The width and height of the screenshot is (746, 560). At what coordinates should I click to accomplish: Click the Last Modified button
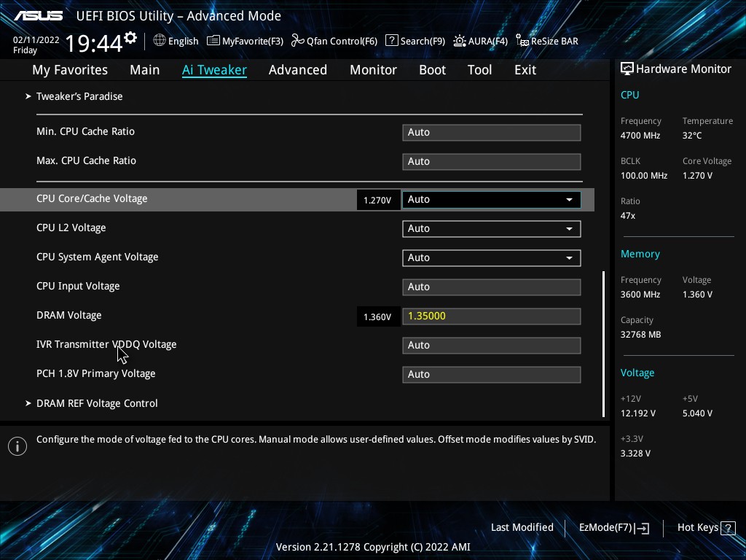522,527
